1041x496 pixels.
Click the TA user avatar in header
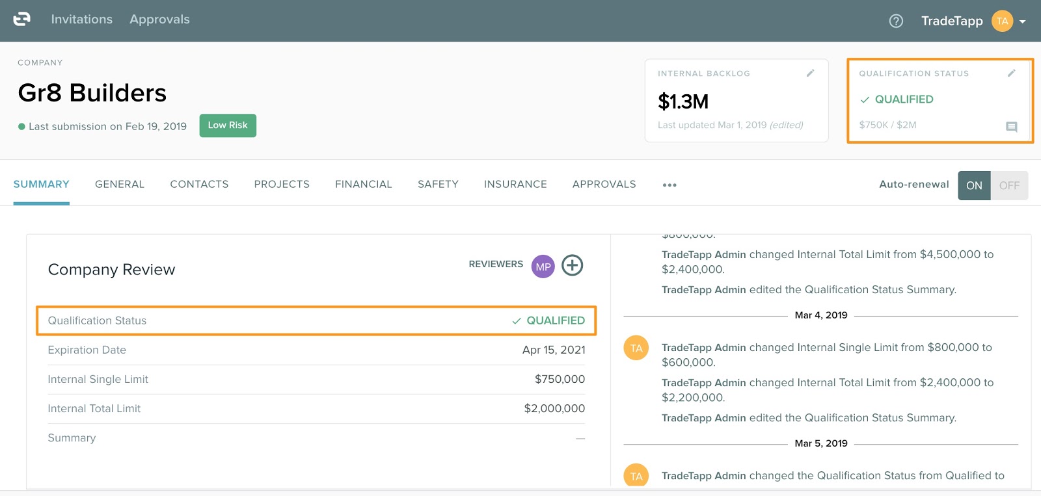[x=1002, y=21]
